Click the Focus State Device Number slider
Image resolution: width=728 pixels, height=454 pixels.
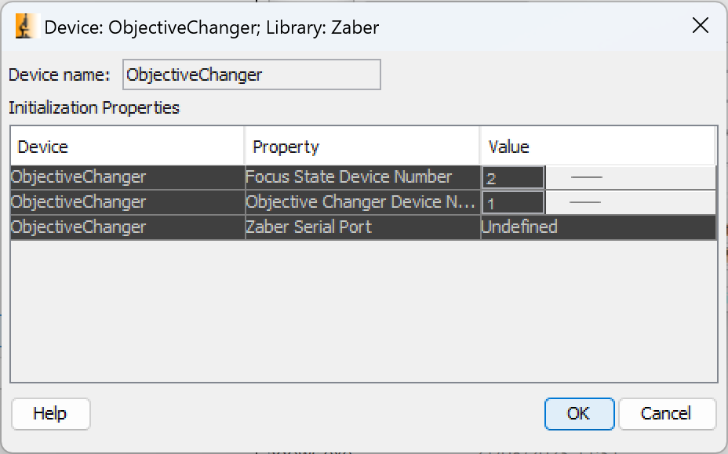[x=631, y=177]
